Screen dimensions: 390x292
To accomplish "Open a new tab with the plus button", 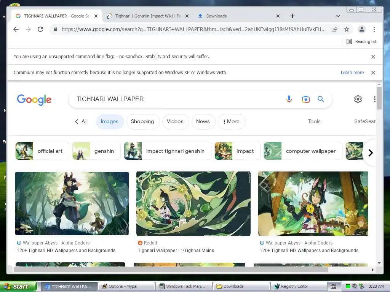I will pyautogui.click(x=292, y=16).
